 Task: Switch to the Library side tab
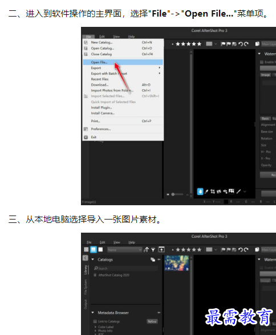pyautogui.click(x=86, y=270)
